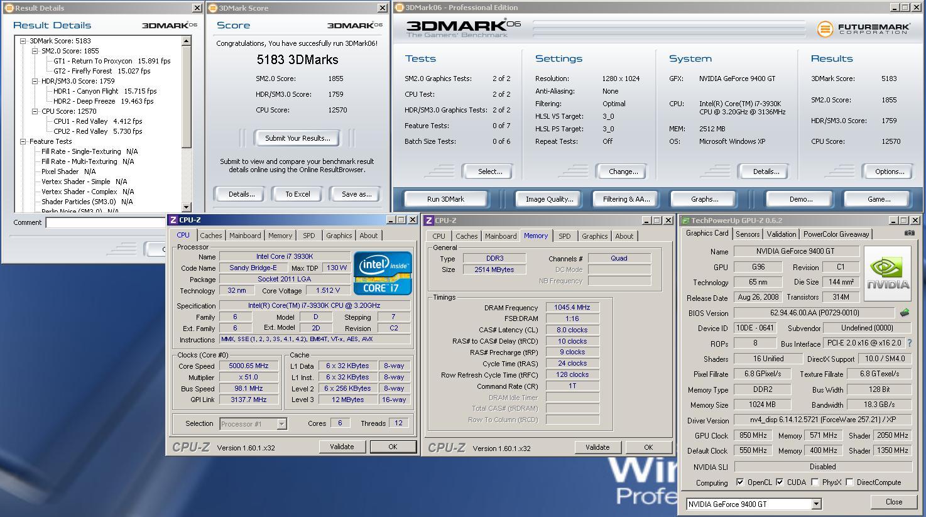Click Change button under Settings
This screenshot has width=926, height=517.
[623, 171]
